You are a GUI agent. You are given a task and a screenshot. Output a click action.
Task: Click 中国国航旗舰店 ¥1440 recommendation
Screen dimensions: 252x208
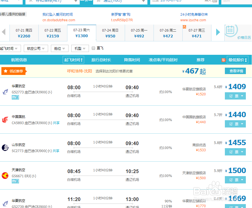click(x=194, y=119)
